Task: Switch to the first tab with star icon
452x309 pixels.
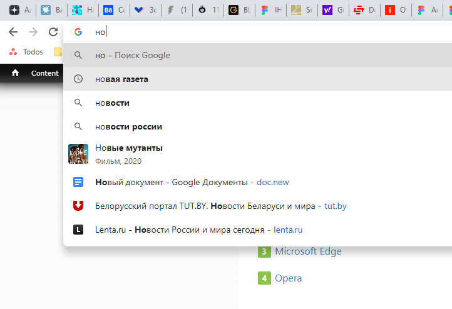Action: tap(19, 11)
